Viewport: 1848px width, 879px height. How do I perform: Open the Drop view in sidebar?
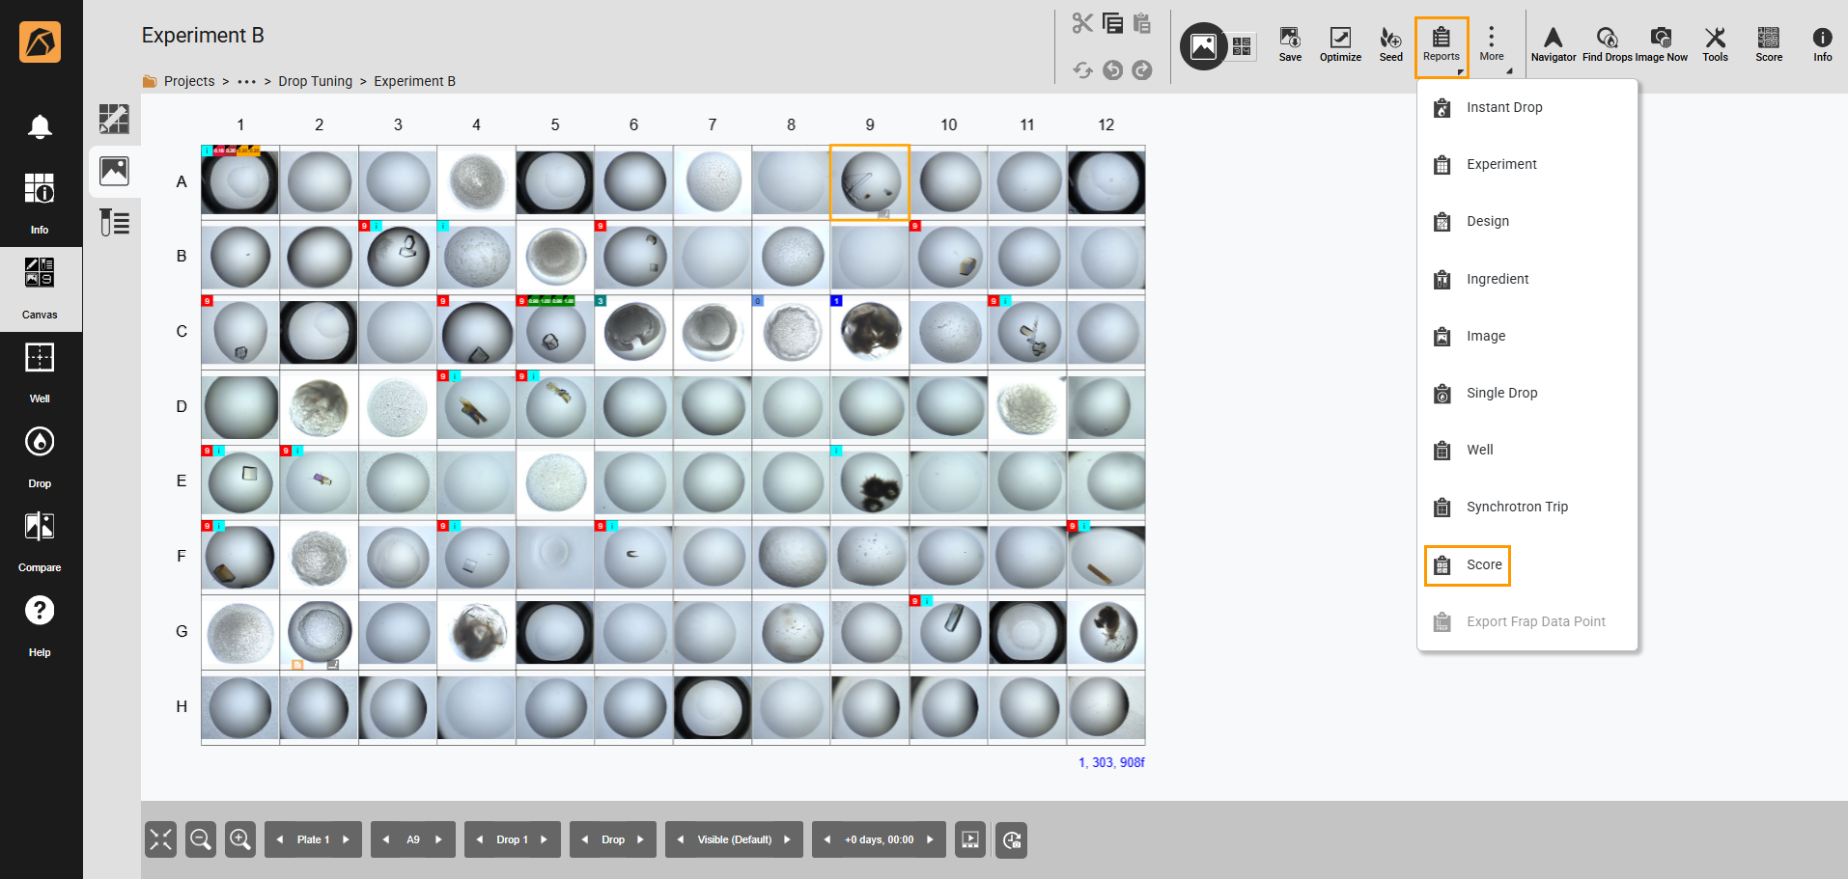tap(40, 456)
